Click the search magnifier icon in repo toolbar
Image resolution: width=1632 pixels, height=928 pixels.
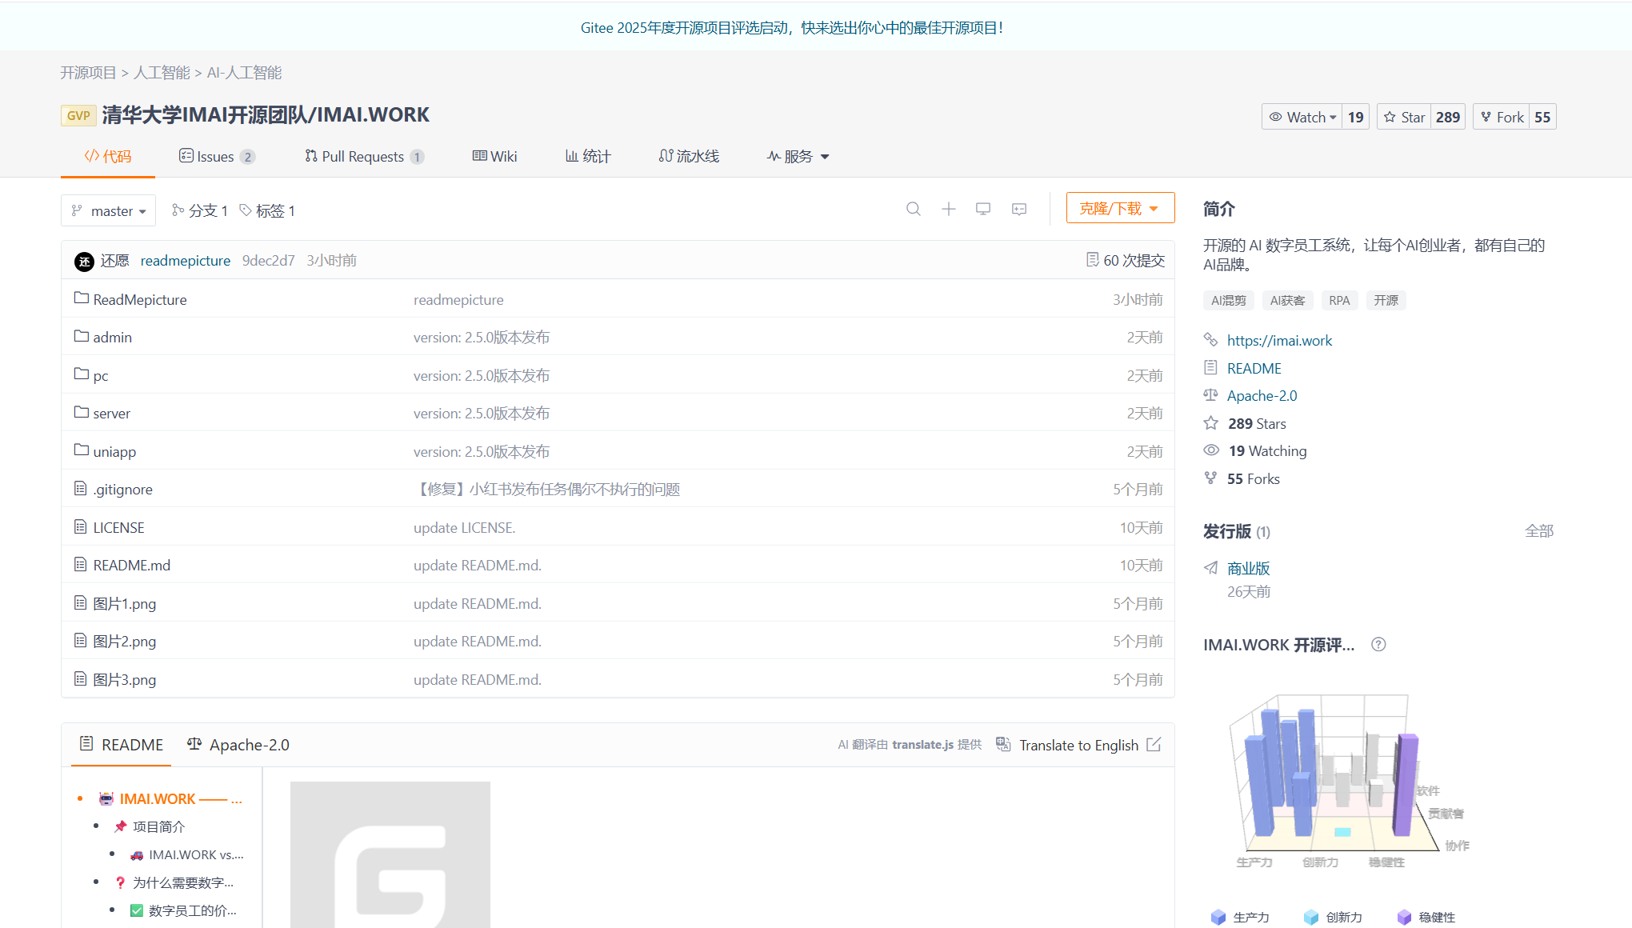click(x=913, y=209)
